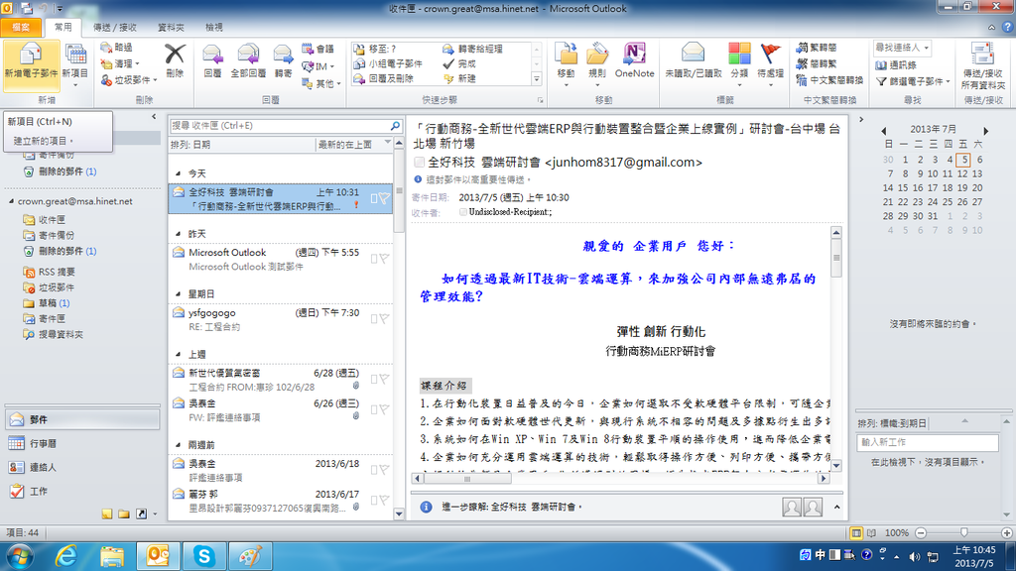
Task: Expand the People Pane chevron
Action: tap(837, 507)
